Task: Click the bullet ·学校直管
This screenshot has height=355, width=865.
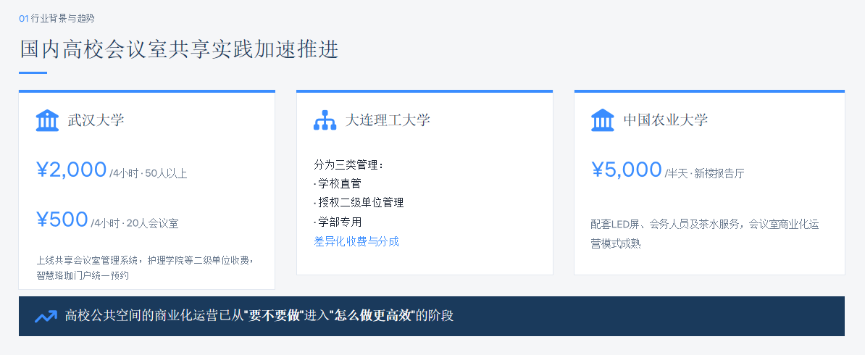Action: [338, 184]
